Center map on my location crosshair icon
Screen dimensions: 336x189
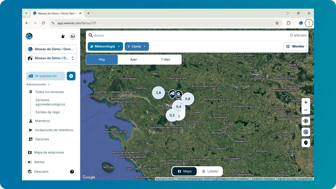point(306,121)
